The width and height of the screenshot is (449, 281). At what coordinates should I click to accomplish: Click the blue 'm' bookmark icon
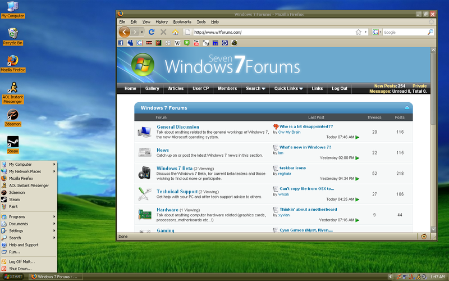[x=216, y=43]
